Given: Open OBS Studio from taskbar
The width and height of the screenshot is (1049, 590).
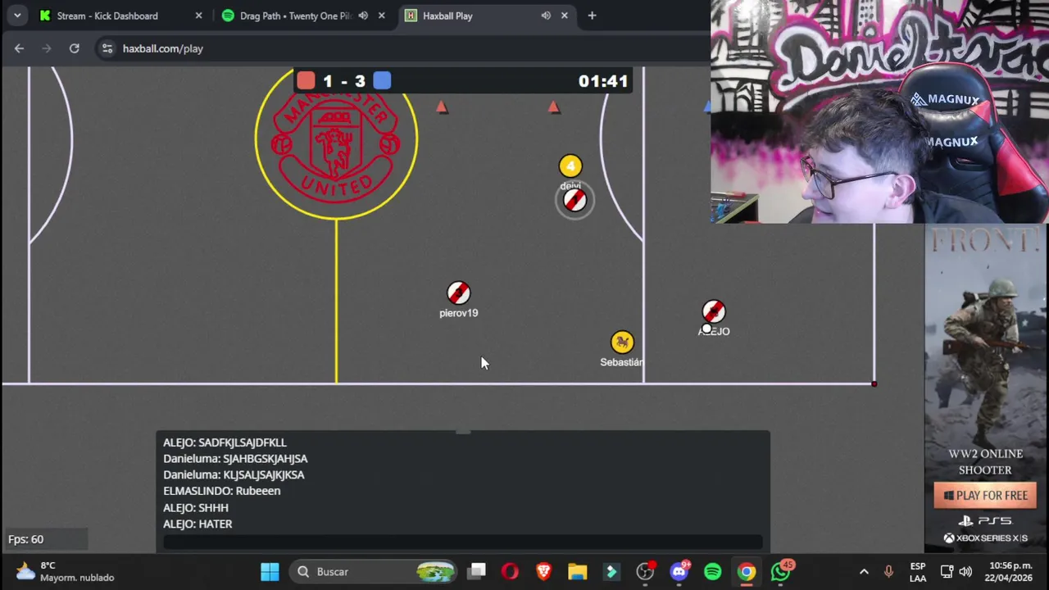Looking at the screenshot, I should coord(645,571).
